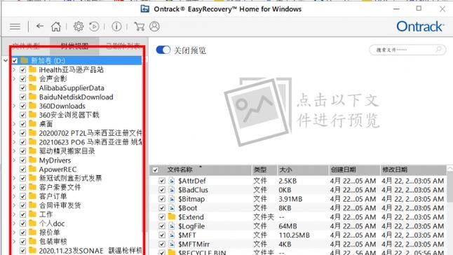This screenshot has height=255, width=453.
Task: Click the BaiduNetdiskDownload folder icon
Action: 33,97
